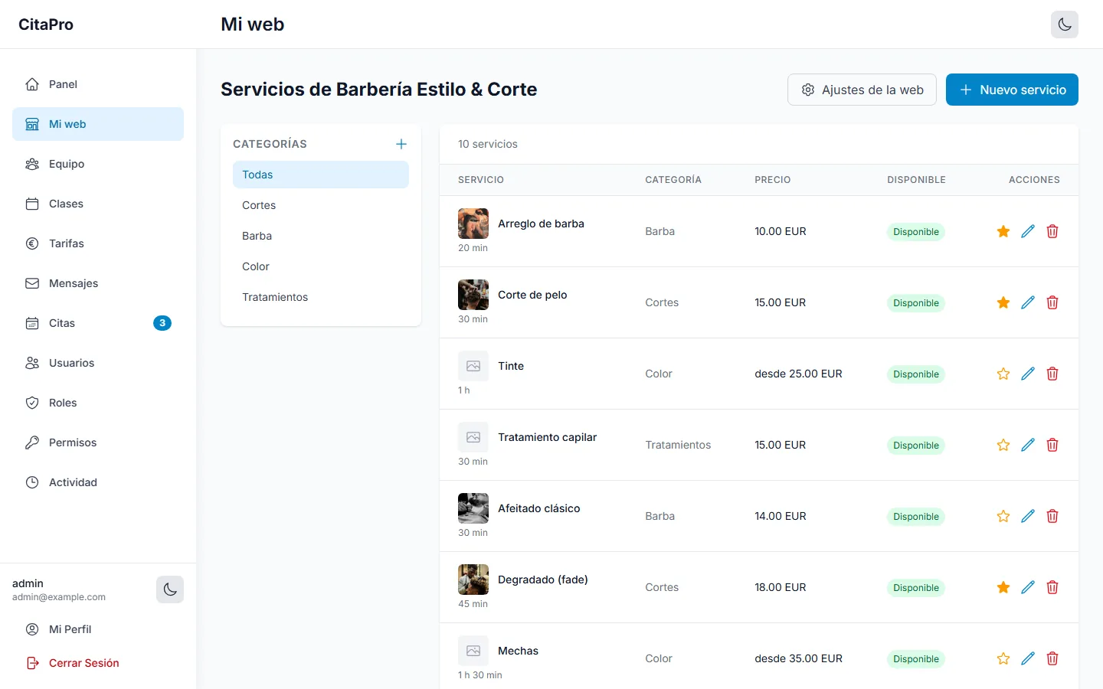
Task: Edit the Degradado (fade) service
Action: point(1028,587)
